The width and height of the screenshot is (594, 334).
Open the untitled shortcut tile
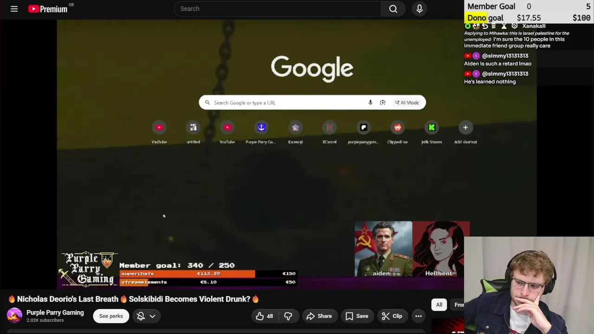(x=193, y=132)
